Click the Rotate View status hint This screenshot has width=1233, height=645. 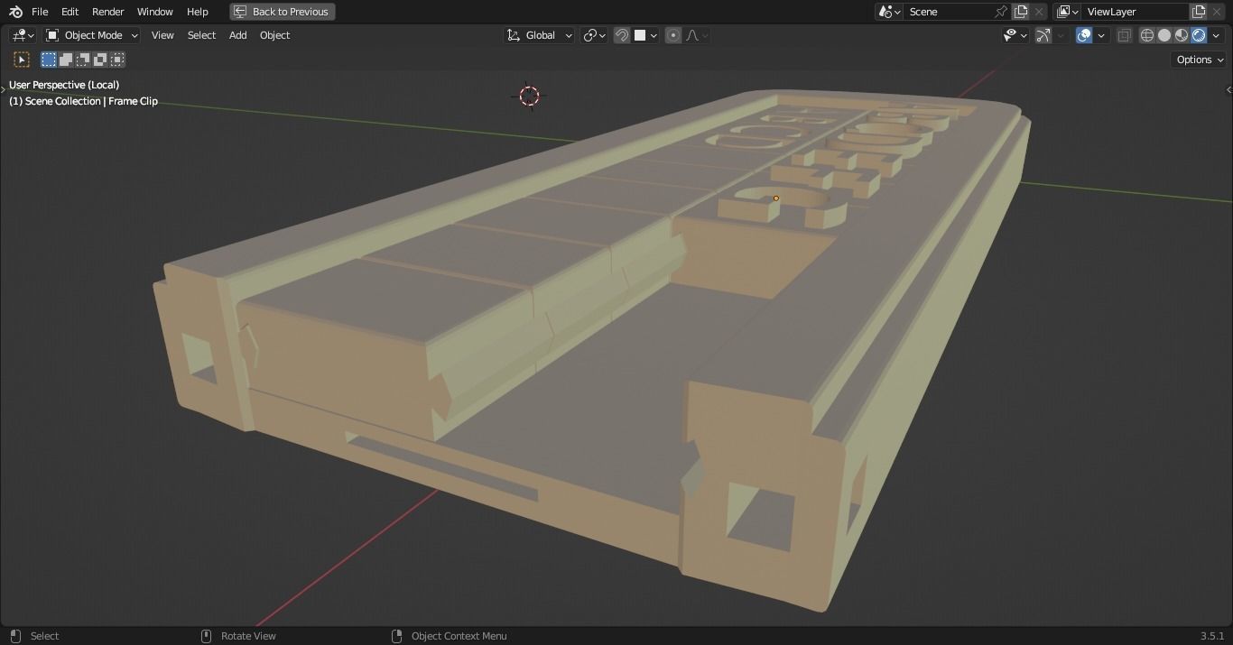[248, 636]
